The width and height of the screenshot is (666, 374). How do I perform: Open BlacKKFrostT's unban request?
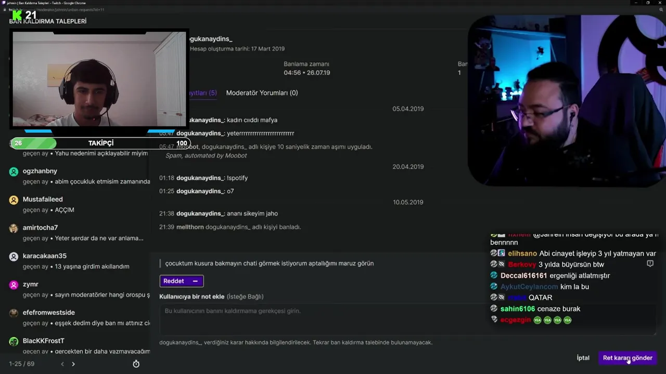[79, 345]
